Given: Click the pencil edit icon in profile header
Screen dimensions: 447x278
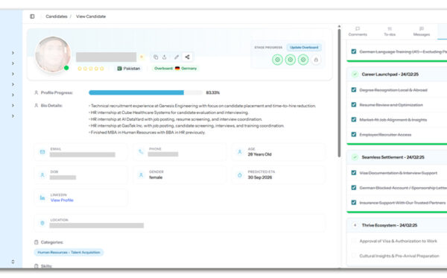Looking at the screenshot, I should point(177,57).
